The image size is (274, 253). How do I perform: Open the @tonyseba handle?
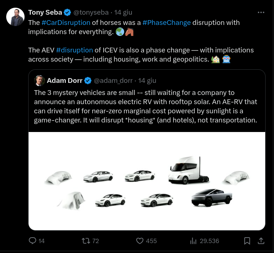(91, 12)
